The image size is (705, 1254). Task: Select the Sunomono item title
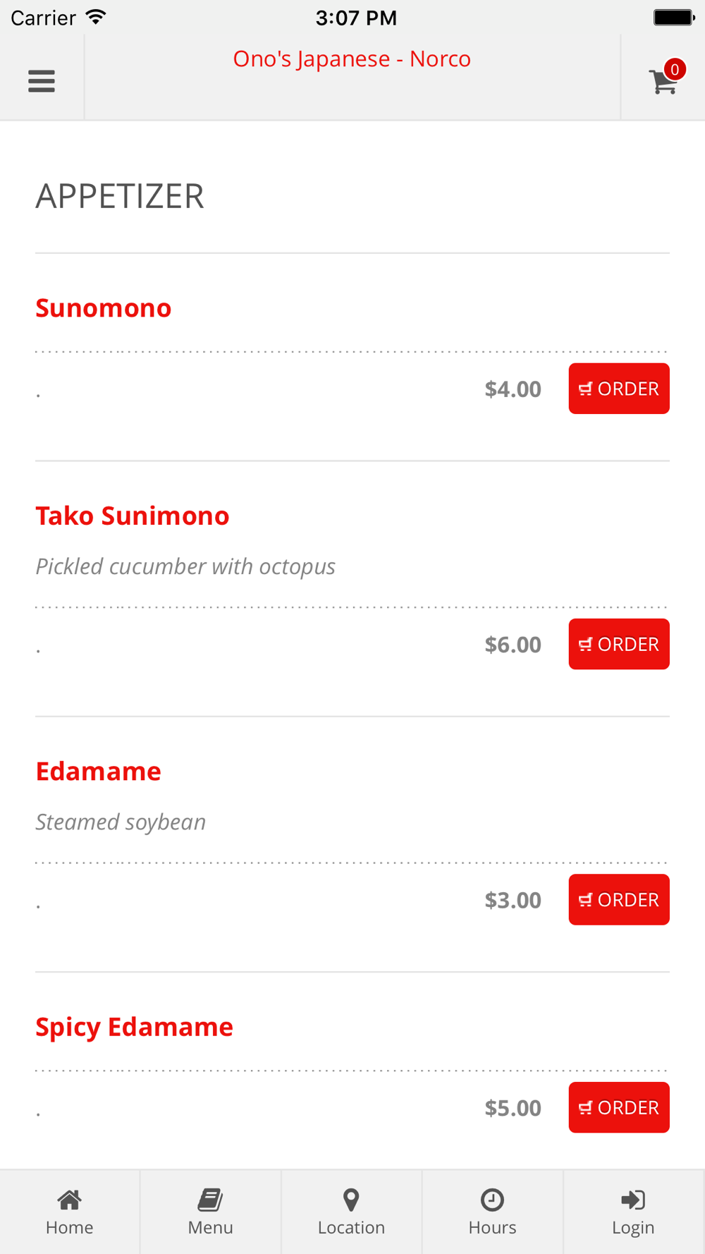click(x=104, y=308)
